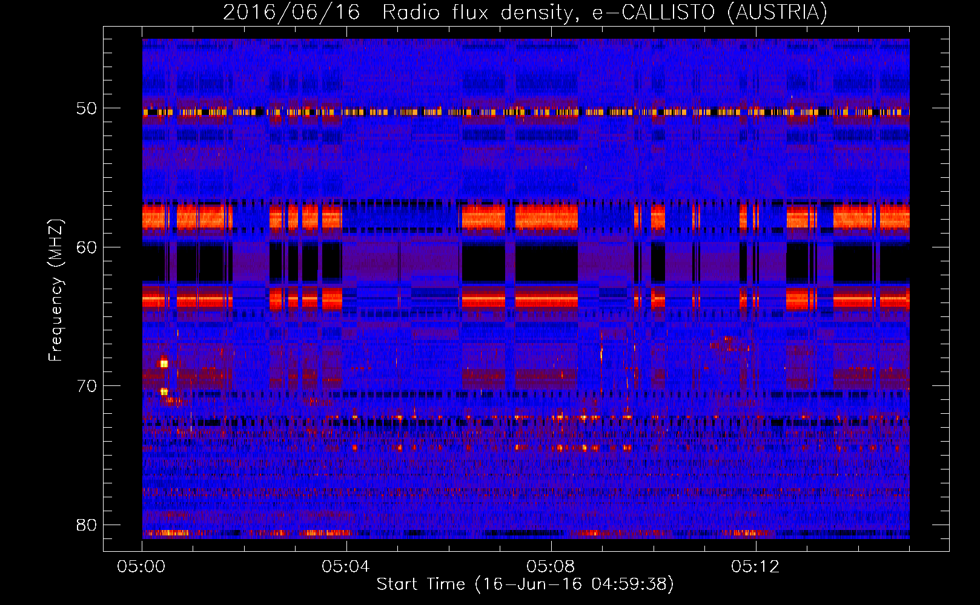Click the 05:08 time tick label
This screenshot has width=980, height=605.
(x=551, y=567)
